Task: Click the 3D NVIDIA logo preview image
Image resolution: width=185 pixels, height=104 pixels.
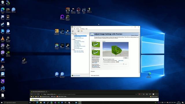Action: (116, 49)
